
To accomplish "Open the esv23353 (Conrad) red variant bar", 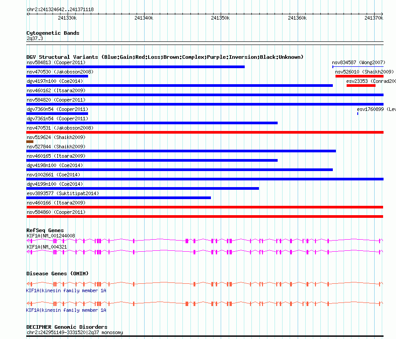I will (x=361, y=86).
